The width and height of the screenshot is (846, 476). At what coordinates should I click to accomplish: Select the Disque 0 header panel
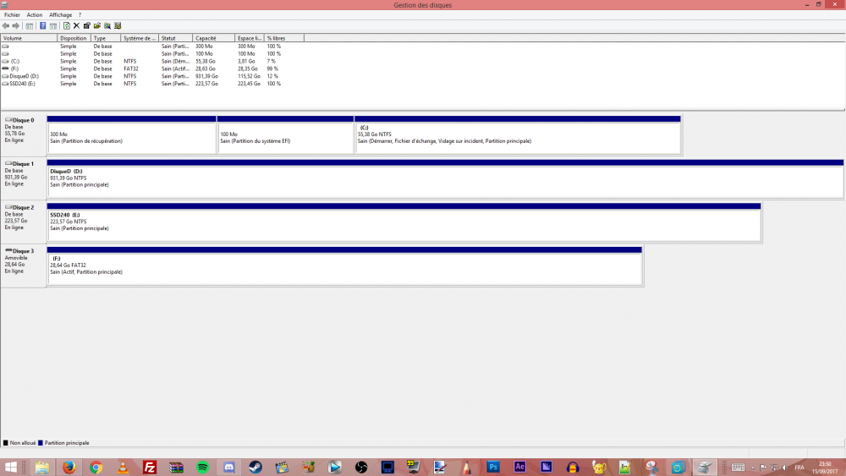point(23,134)
